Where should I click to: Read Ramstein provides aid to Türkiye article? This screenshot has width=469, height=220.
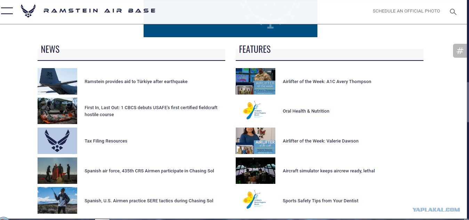136,81
